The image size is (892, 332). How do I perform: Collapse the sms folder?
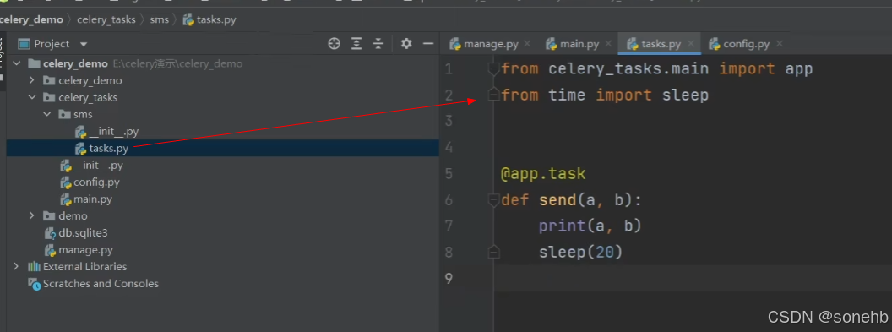[x=46, y=115]
